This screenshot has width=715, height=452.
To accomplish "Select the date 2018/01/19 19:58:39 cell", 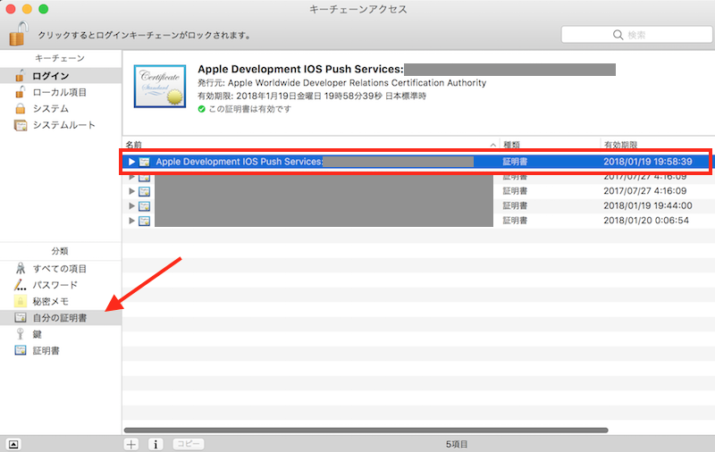I will point(647,162).
